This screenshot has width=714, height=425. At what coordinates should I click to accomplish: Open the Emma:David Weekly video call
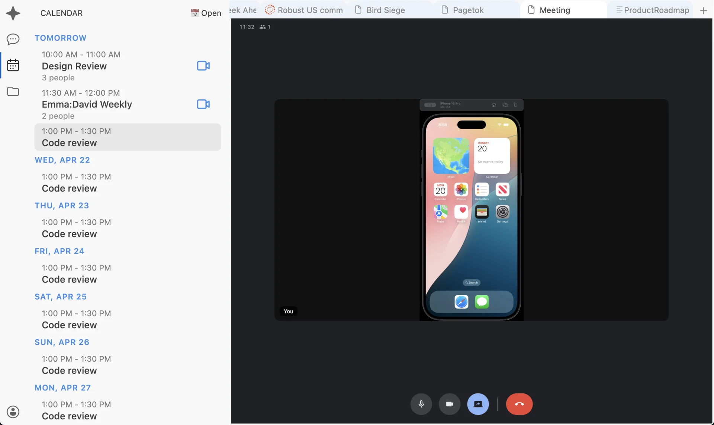[x=203, y=104]
